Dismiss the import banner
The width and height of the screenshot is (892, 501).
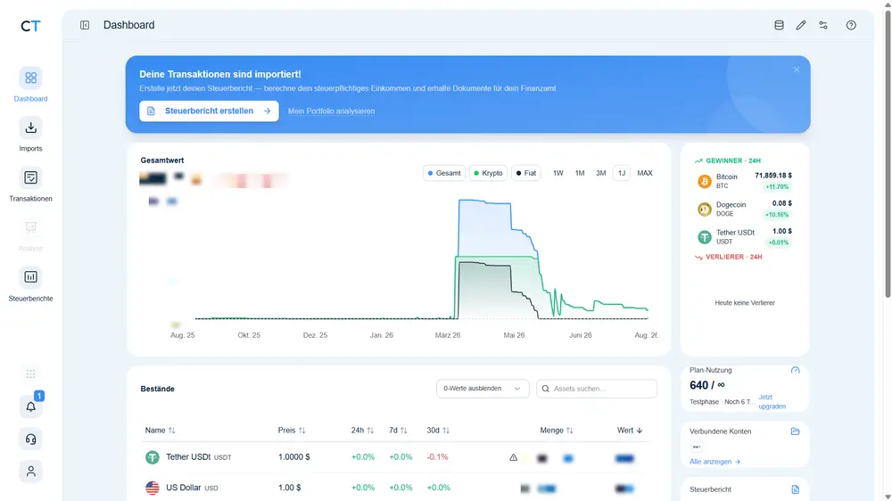[797, 70]
